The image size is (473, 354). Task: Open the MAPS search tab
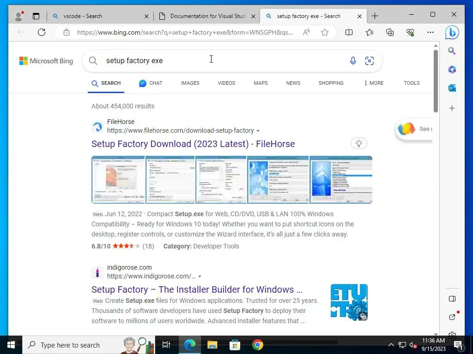[261, 83]
